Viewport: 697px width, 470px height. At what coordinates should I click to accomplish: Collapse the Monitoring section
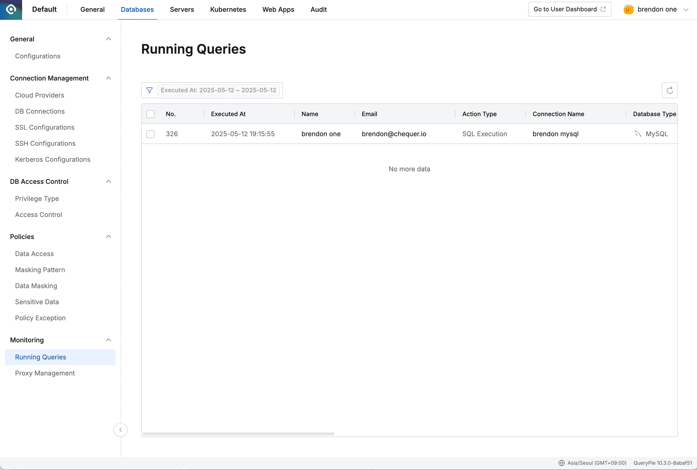[108, 340]
